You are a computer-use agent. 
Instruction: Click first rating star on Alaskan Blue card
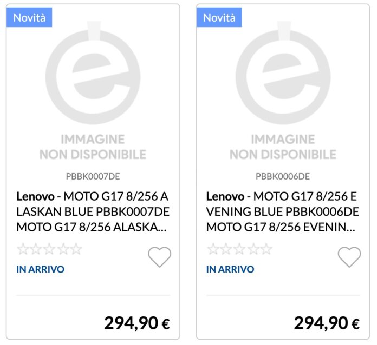click(23, 249)
